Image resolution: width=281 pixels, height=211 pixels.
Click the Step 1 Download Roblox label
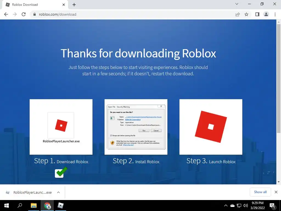tap(61, 161)
